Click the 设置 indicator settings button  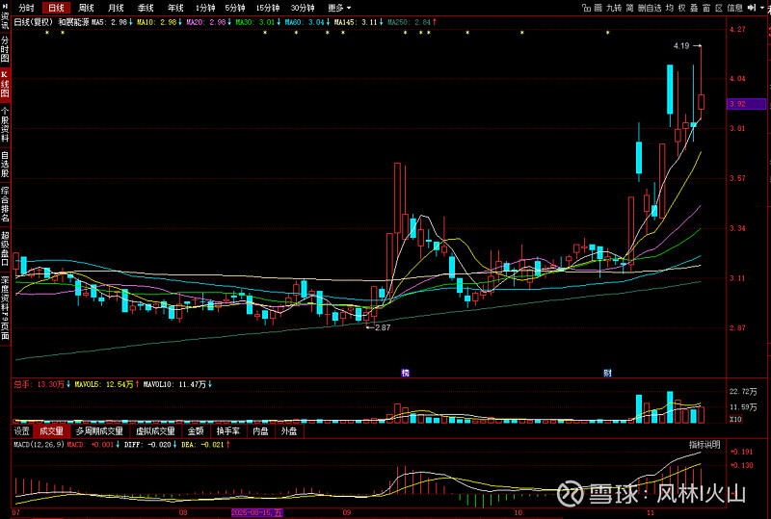pos(21,431)
